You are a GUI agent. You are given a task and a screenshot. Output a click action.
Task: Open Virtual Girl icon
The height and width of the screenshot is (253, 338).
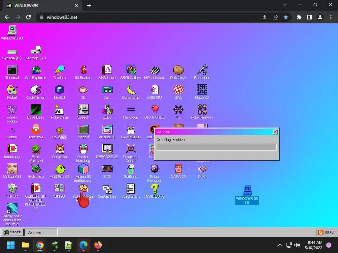click(x=12, y=171)
